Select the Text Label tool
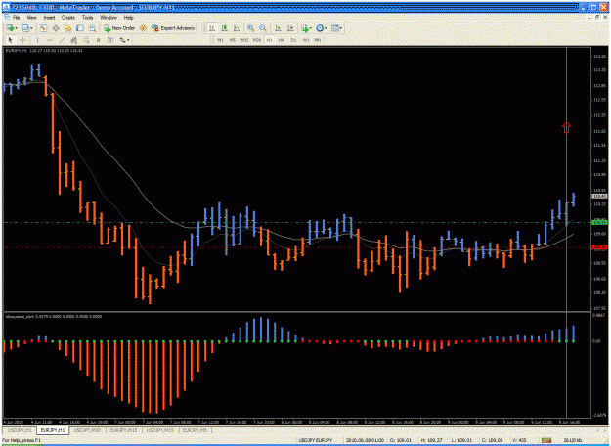The height and width of the screenshot is (446, 611). pos(110,40)
